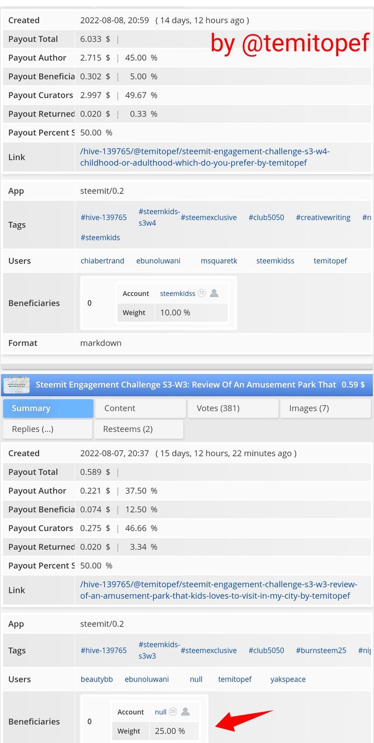Open the Replies (...) tab

(48, 429)
